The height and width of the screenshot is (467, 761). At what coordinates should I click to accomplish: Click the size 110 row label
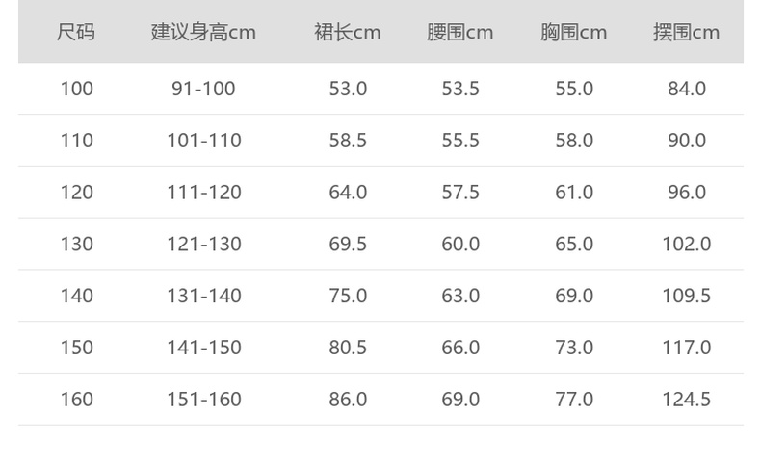tap(77, 141)
